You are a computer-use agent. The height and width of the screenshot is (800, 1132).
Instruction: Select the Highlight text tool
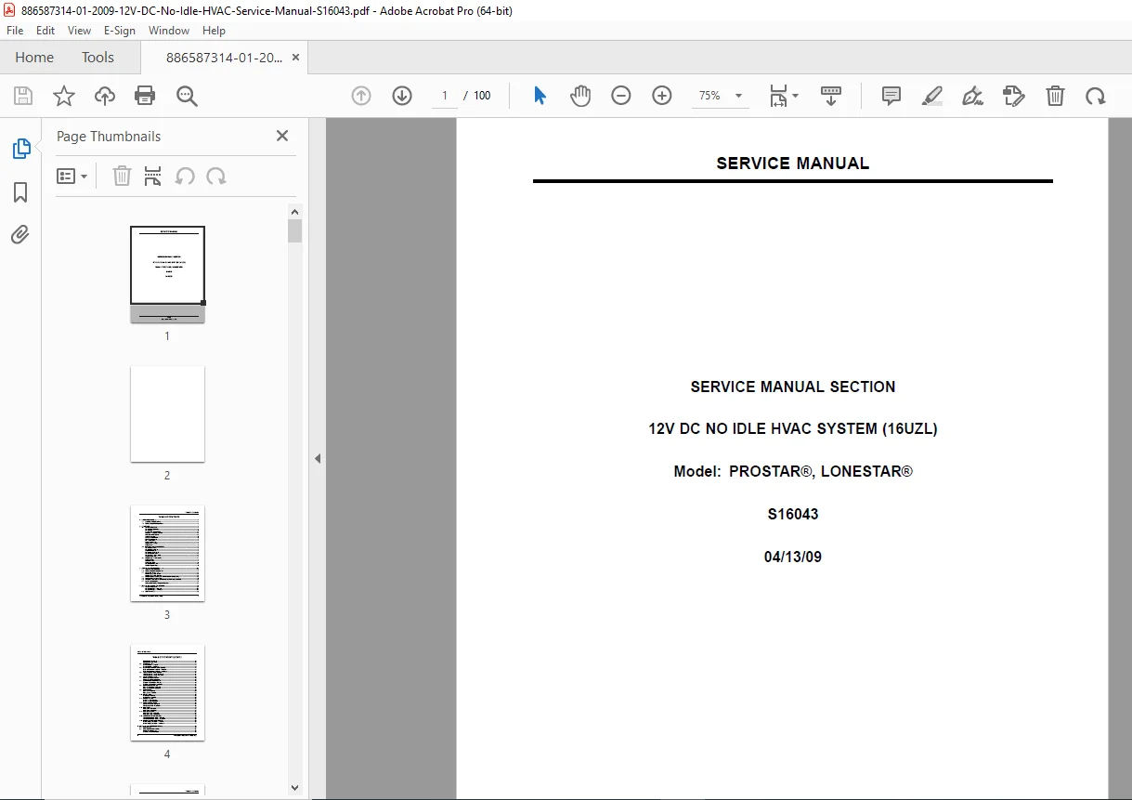(932, 96)
